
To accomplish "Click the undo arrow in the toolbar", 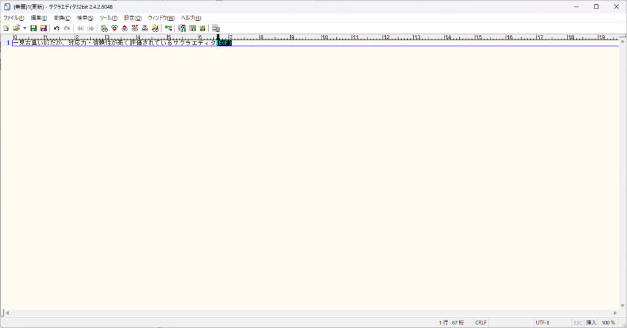I will tap(56, 28).
